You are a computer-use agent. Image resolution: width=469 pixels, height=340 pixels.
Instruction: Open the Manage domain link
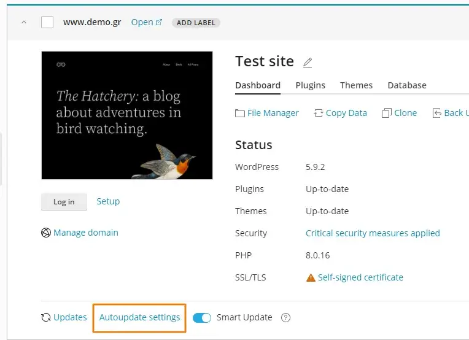(86, 233)
